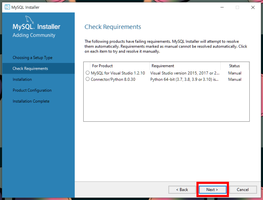Go to Product Configuration step
Image resolution: width=263 pixels, height=200 pixels.
click(x=32, y=90)
